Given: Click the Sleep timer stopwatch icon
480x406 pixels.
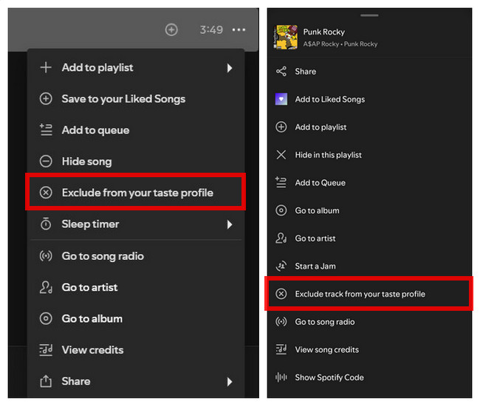Looking at the screenshot, I should click(x=46, y=224).
